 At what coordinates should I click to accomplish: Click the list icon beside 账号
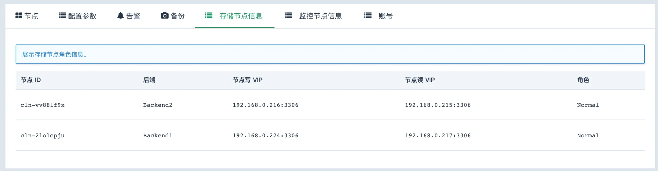click(x=368, y=15)
